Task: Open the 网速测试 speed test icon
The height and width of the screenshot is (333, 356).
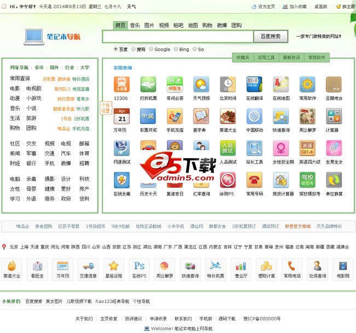Action: pos(122,148)
